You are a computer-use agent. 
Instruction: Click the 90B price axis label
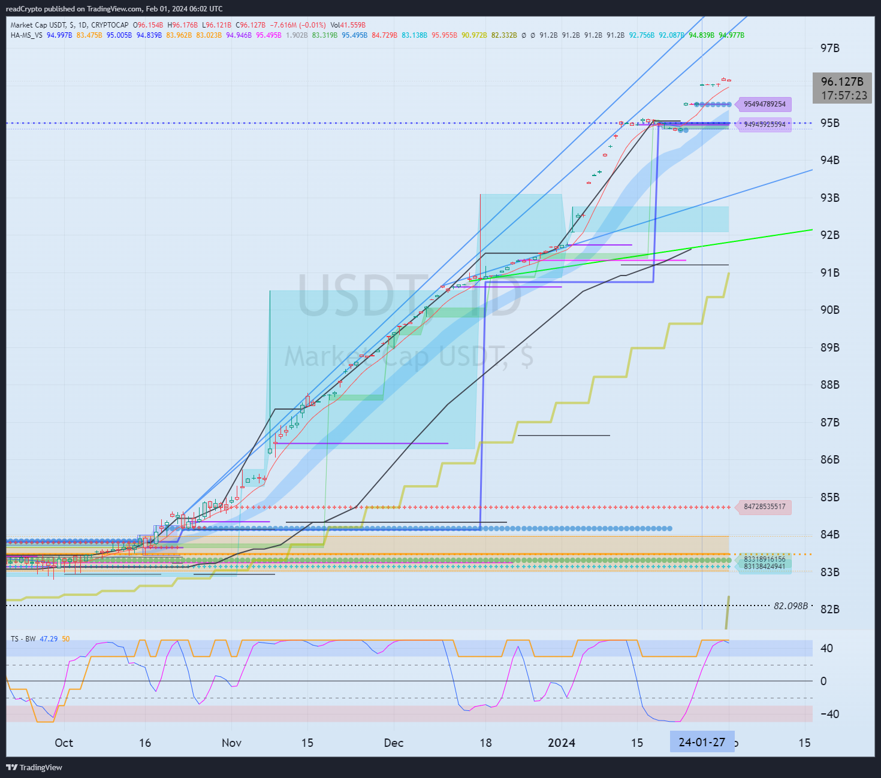click(830, 310)
